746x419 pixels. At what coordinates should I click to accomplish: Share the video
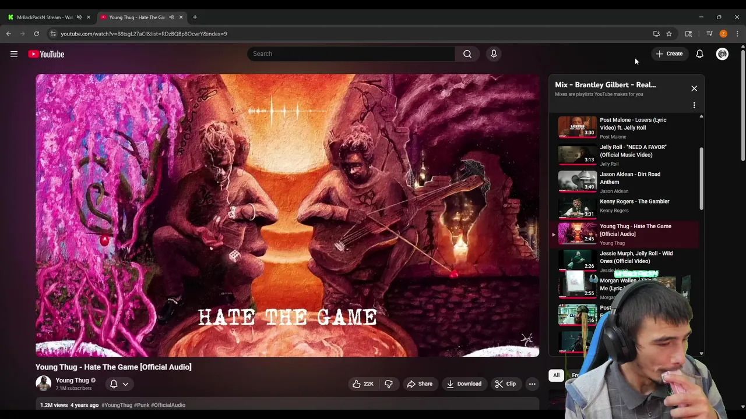(420, 384)
